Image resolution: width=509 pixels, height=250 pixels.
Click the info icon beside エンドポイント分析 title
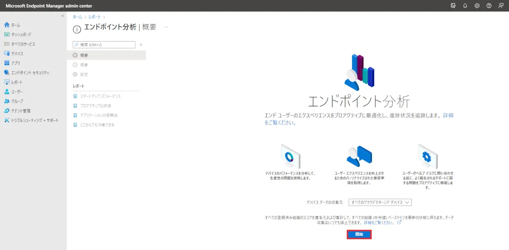click(77, 29)
